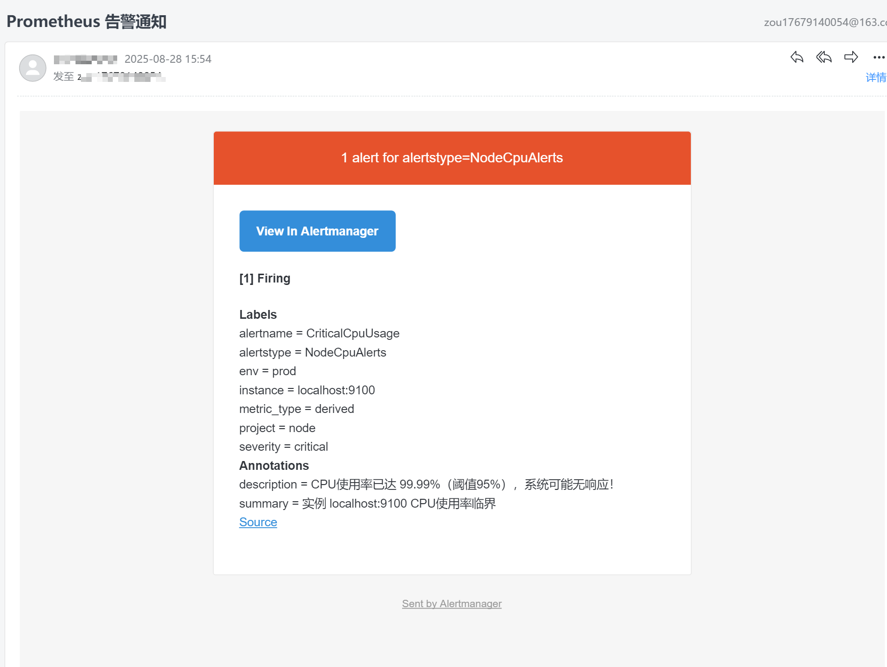Screen dimensions: 887x667
Task: Open the Source link
Action: pyautogui.click(x=258, y=522)
